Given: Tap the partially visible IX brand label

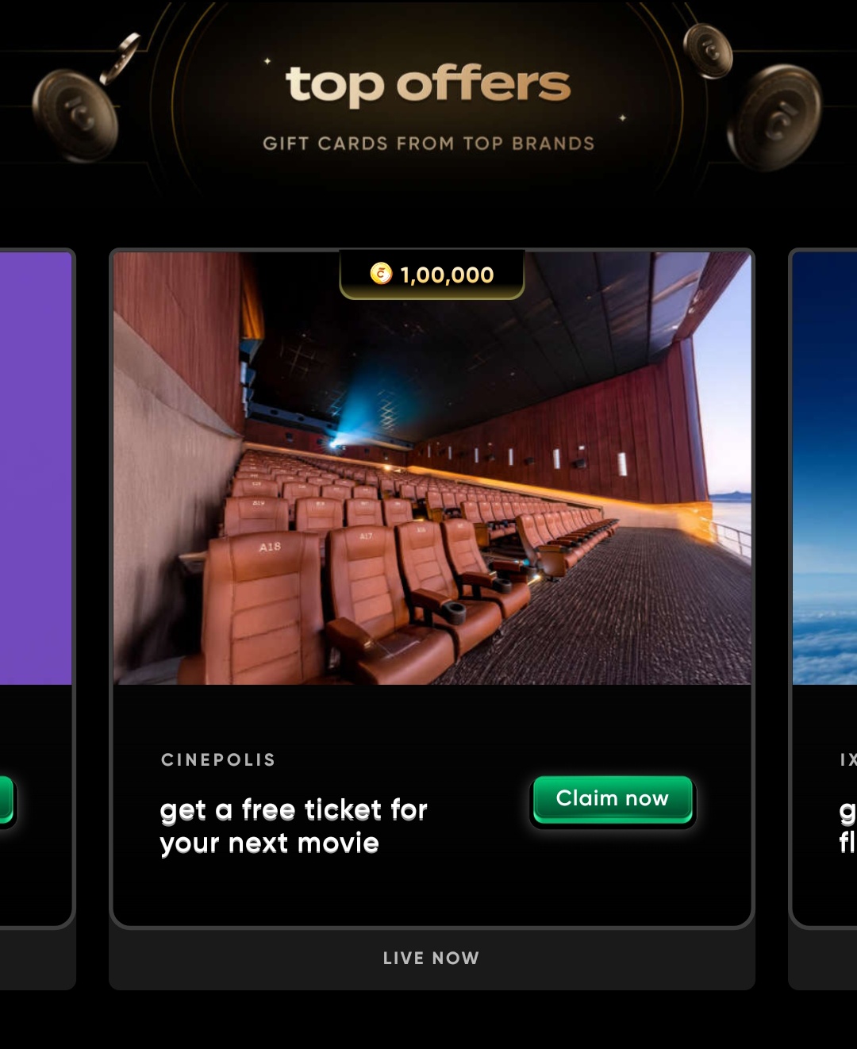Looking at the screenshot, I should tap(847, 760).
